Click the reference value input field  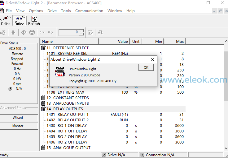tap(68, 32)
